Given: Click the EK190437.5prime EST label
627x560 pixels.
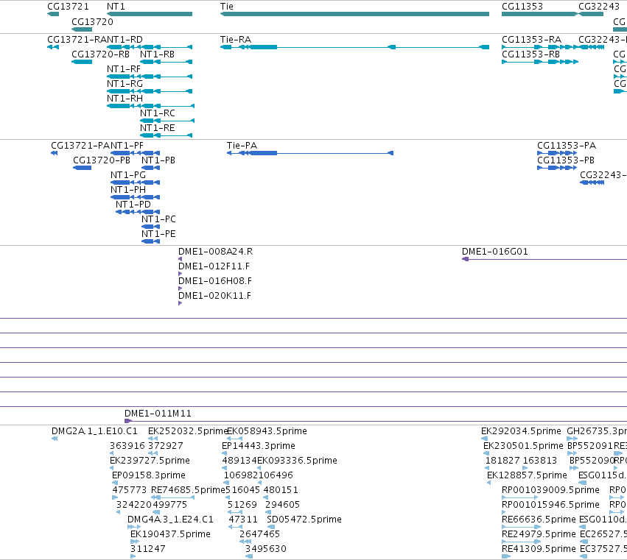Looking at the screenshot, I should coord(170,534).
